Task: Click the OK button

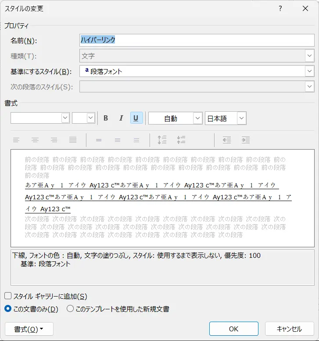Action: [x=233, y=329]
